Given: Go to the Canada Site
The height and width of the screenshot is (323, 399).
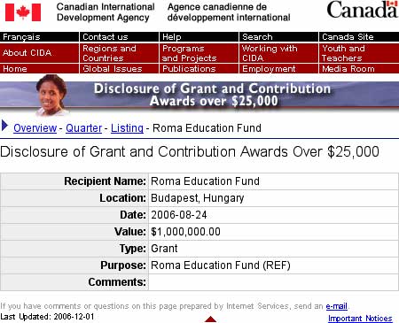Looking at the screenshot, I should tap(348, 37).
